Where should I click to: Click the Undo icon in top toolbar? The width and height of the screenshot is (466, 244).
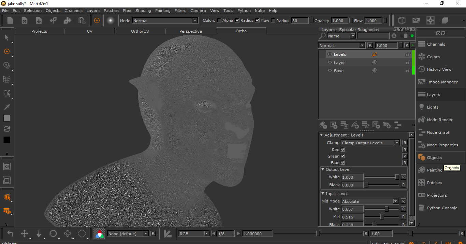tap(53, 20)
